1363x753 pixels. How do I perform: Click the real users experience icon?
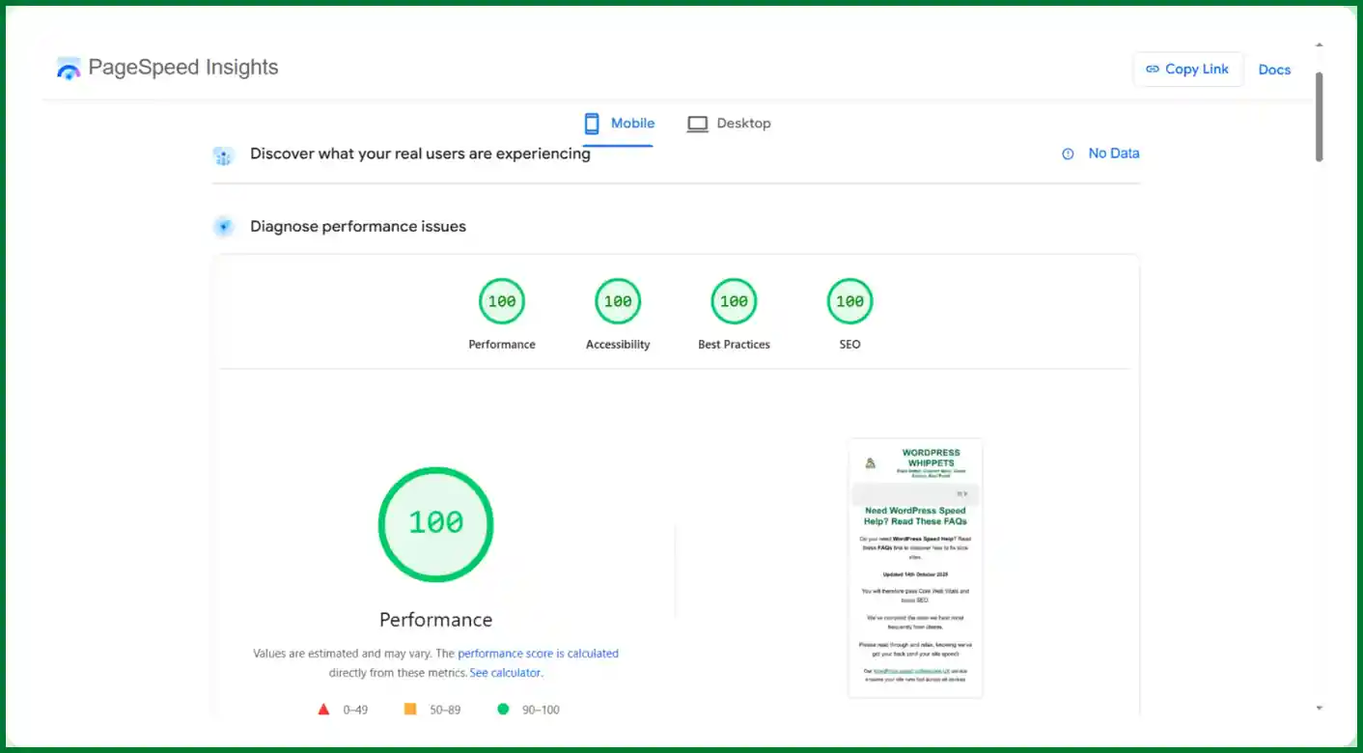(x=224, y=155)
